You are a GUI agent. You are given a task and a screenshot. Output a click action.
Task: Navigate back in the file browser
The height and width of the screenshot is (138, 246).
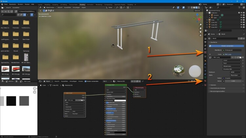[3, 11]
